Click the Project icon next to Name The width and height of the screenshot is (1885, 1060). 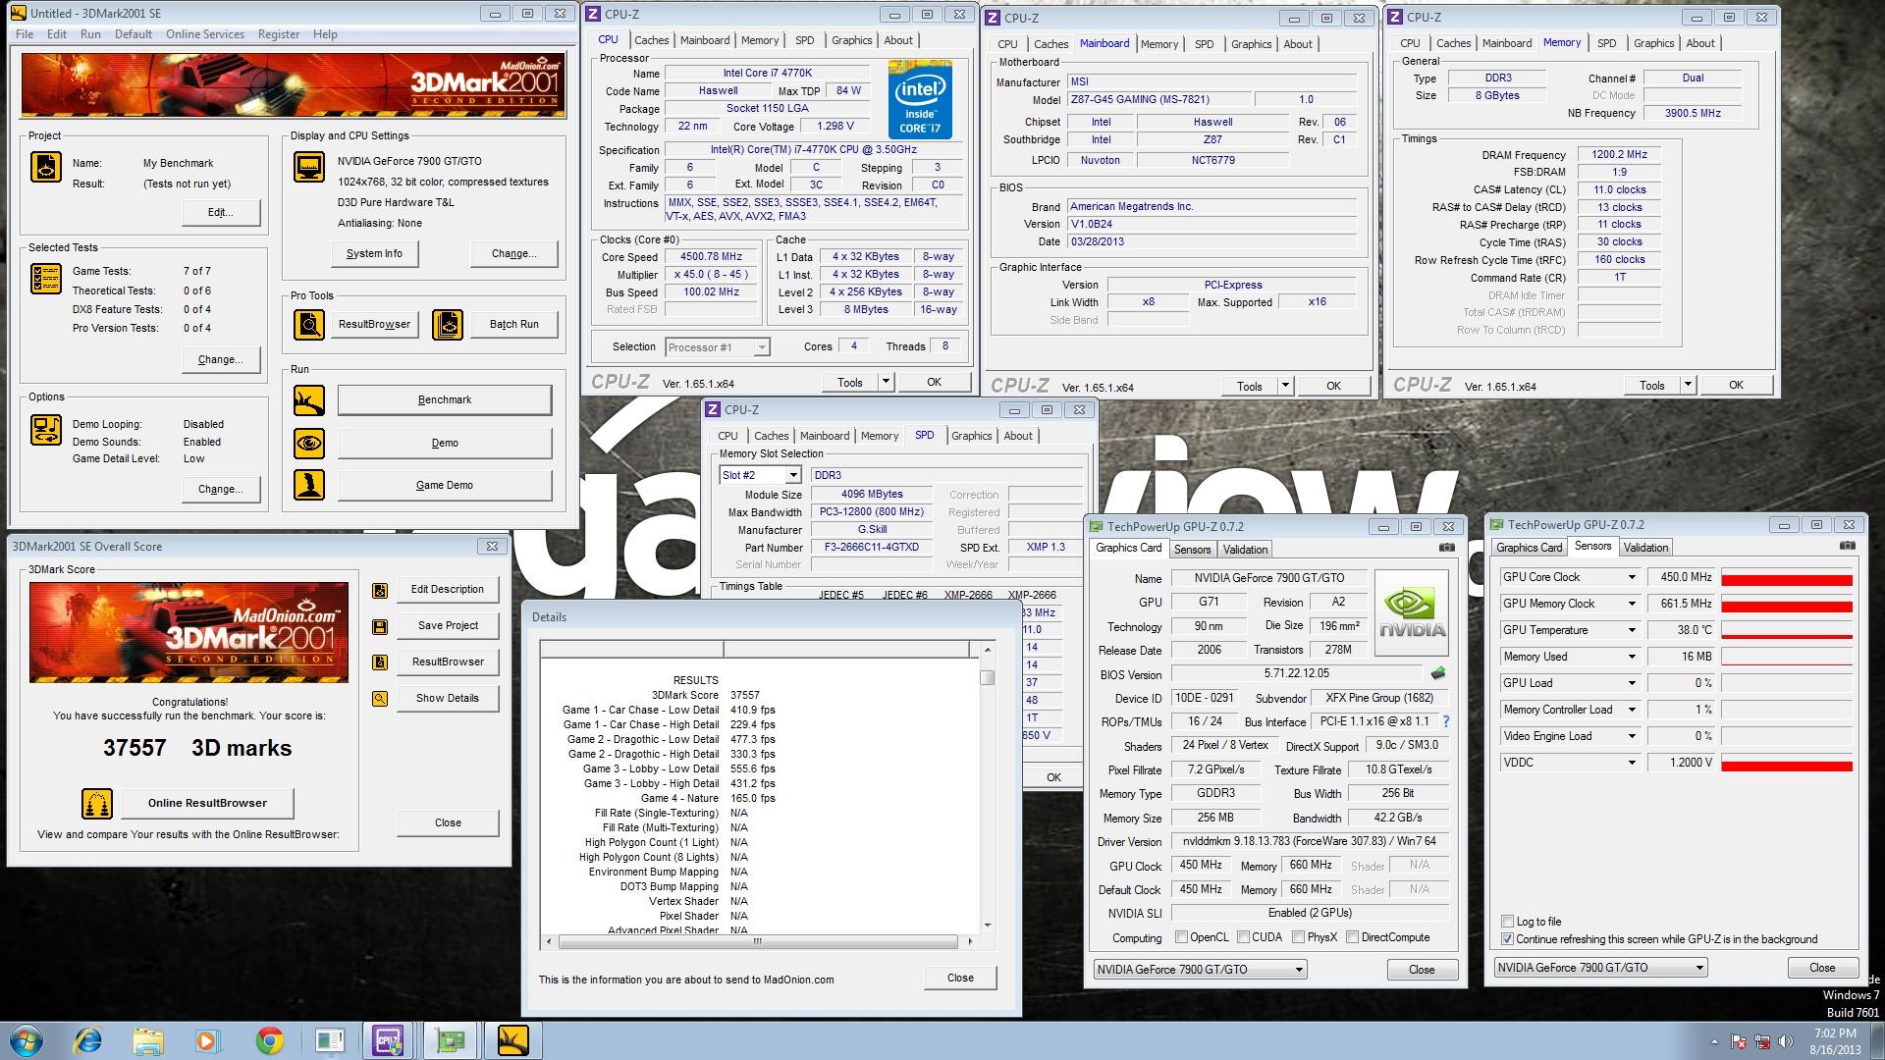pyautogui.click(x=46, y=167)
